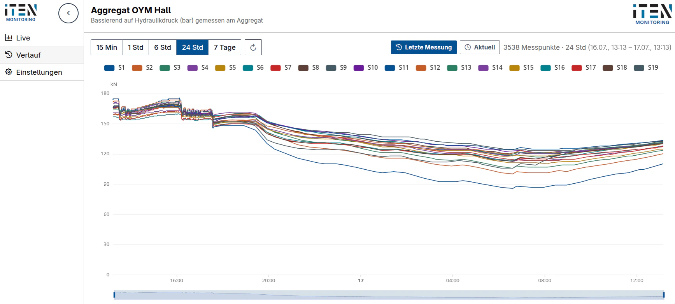Screen dimensions: 675x304
Task: Click the Live bar chart icon
Action: pos(9,38)
